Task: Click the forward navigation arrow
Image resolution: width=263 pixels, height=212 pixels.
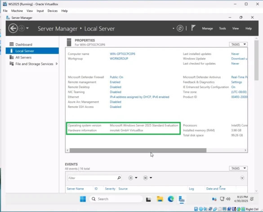Action: pos(22,28)
